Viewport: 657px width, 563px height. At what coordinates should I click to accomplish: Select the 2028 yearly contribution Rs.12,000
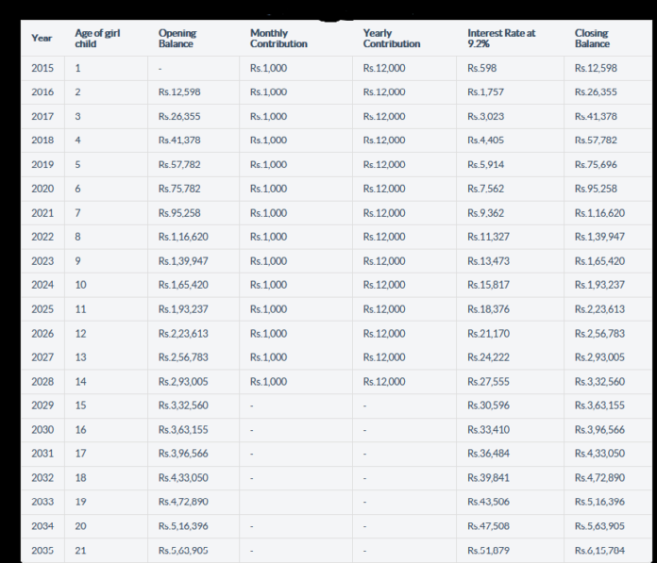point(384,382)
